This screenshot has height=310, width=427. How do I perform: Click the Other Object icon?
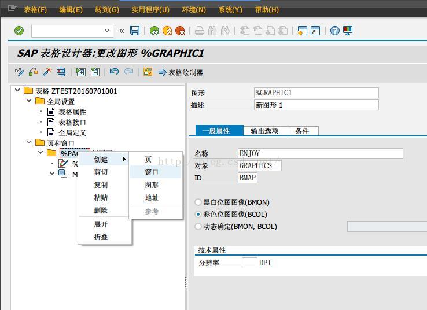pos(33,72)
